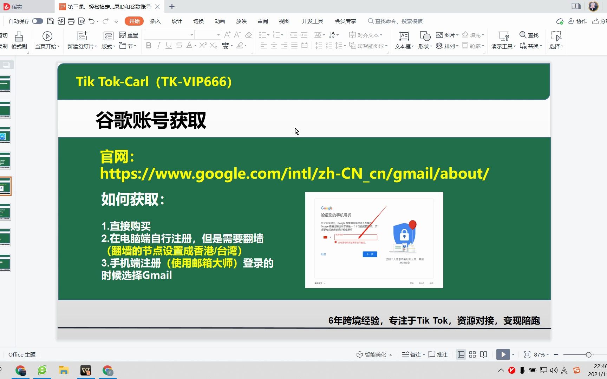Screen dimensions: 607x379
Task: Click the 文本框 text box icon
Action: coord(404,36)
